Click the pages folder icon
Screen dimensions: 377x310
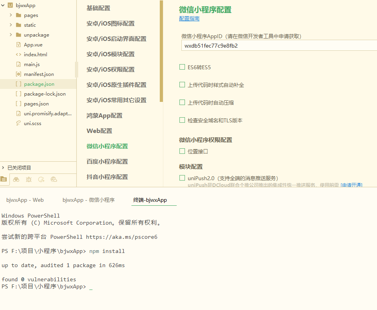pyautogui.click(x=18, y=15)
